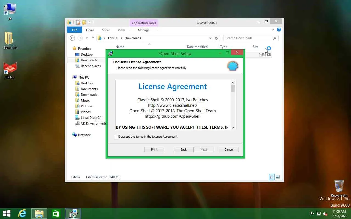Open Videos folder in navigation pane
This screenshot has height=219, width=351.
tap(86, 112)
